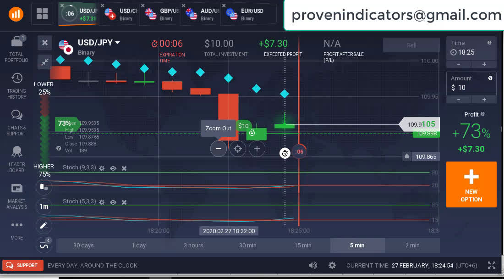Image resolution: width=504 pixels, height=279 pixels.
Task: Open the drawing tools pencil icon
Action: [x=44, y=225]
